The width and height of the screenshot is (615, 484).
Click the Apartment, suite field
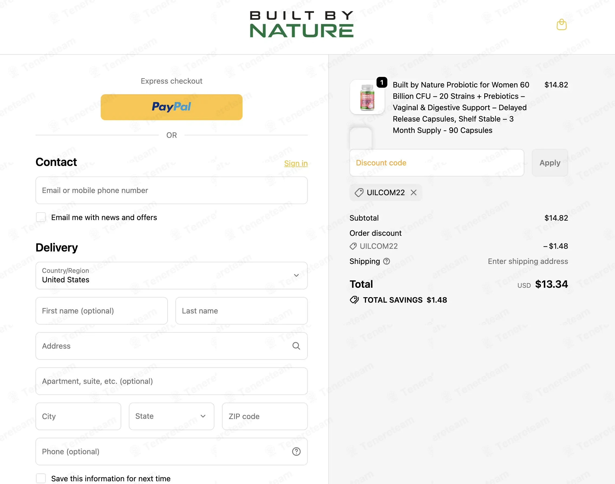(x=171, y=381)
